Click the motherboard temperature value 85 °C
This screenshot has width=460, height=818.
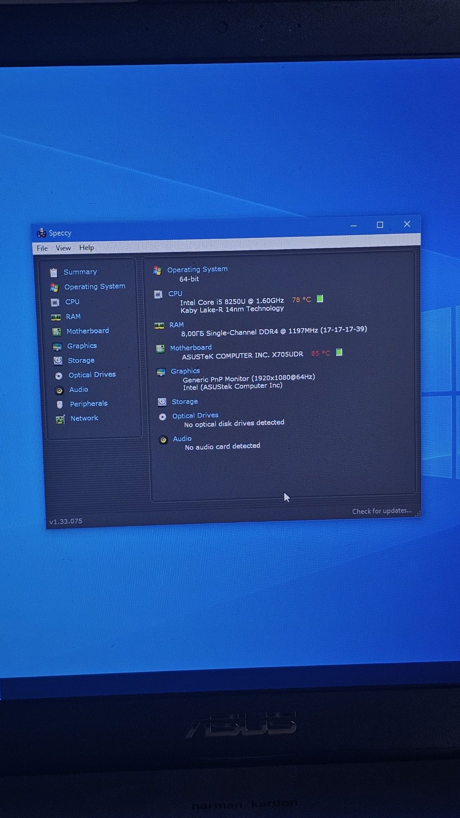pyautogui.click(x=321, y=353)
